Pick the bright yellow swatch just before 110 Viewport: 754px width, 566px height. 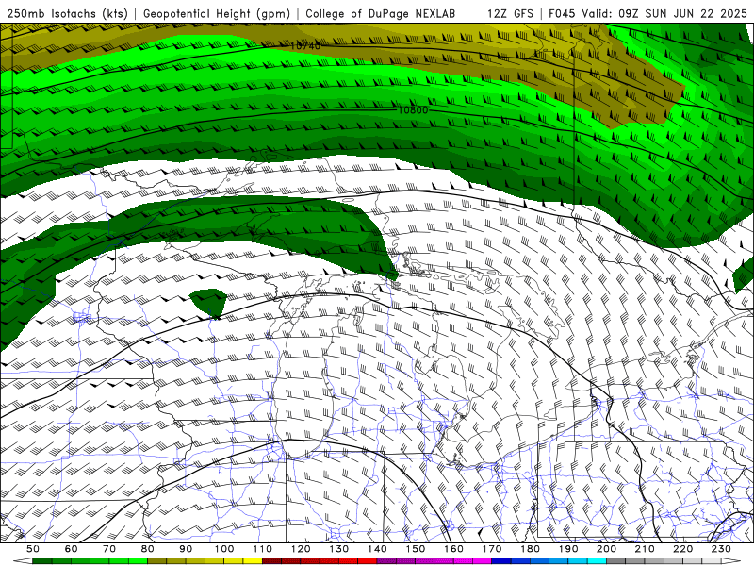click(x=253, y=561)
